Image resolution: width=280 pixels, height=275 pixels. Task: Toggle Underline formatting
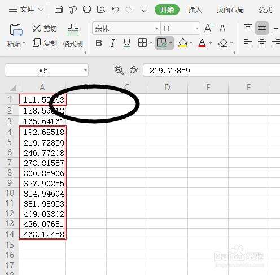pos(127,43)
